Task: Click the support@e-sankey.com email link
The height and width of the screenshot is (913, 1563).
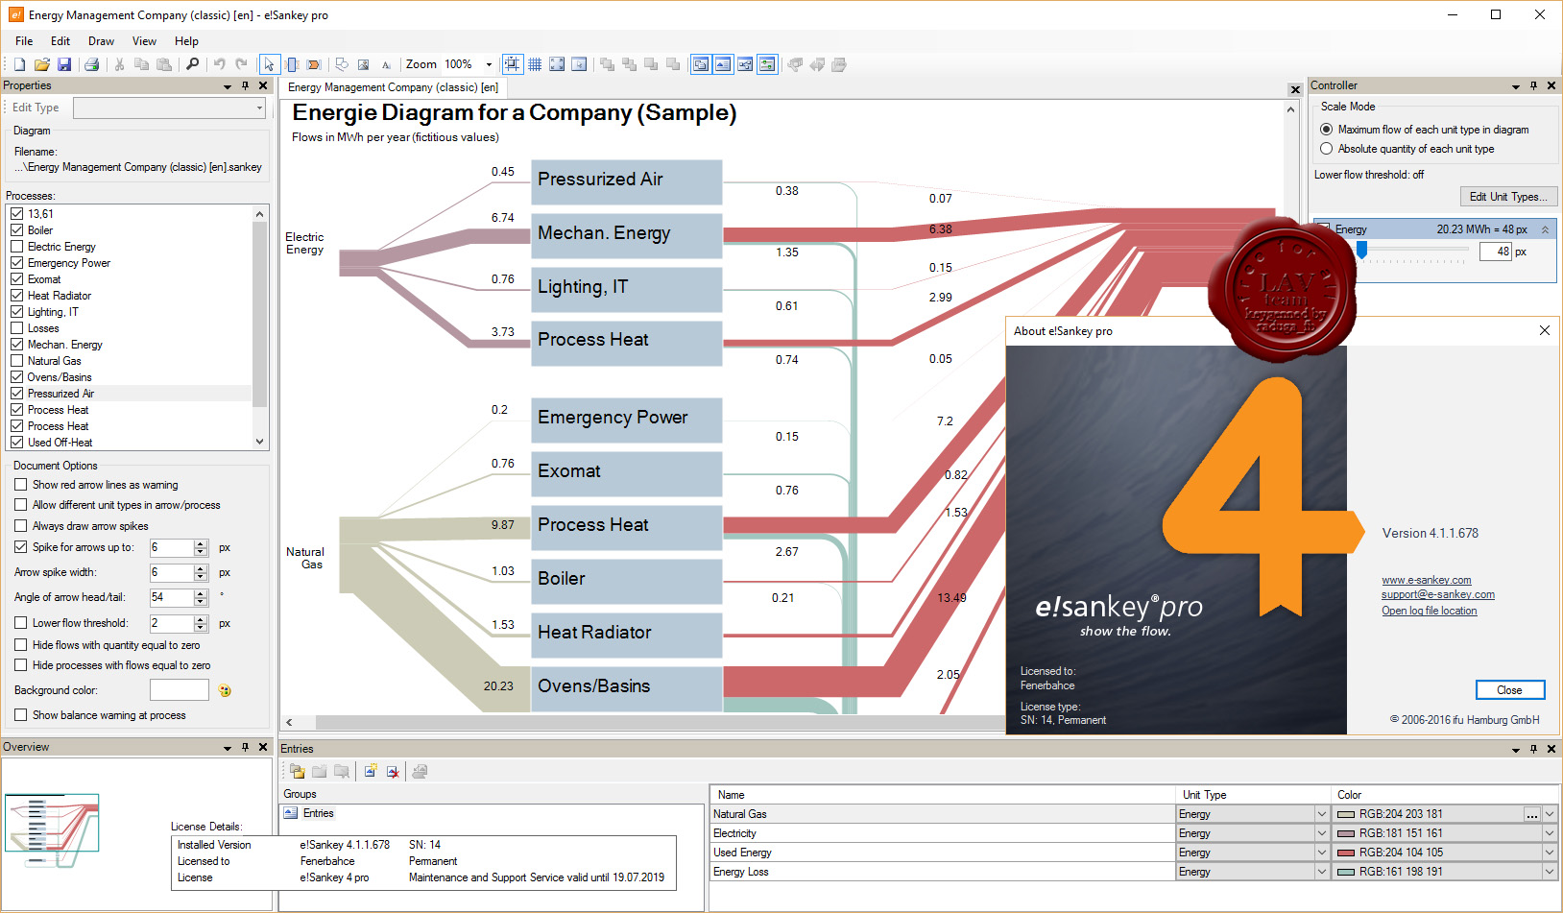Action: click(x=1438, y=594)
